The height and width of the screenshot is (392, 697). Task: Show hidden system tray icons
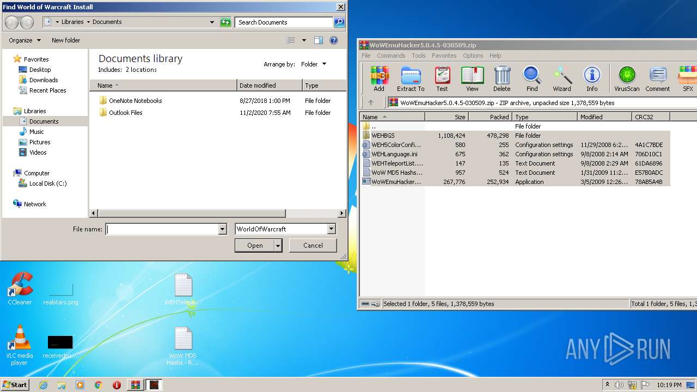(x=607, y=385)
